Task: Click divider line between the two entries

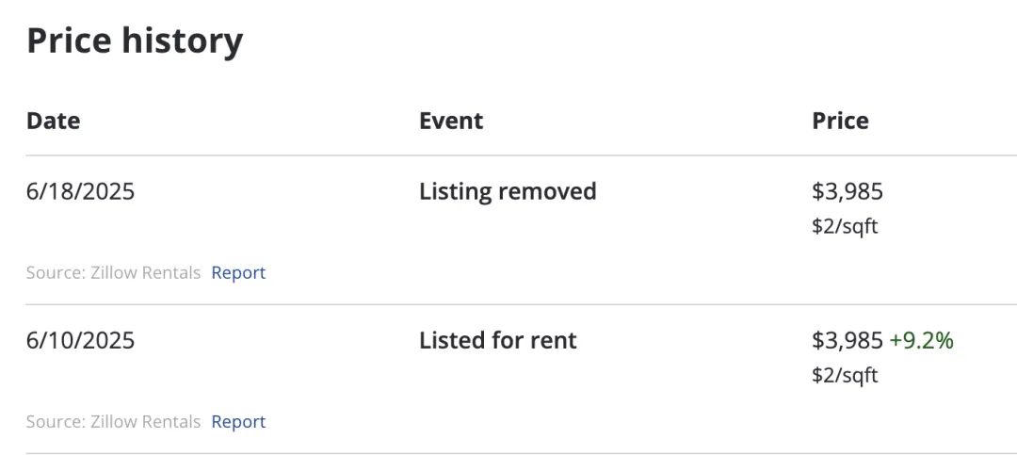Action: [x=522, y=304]
